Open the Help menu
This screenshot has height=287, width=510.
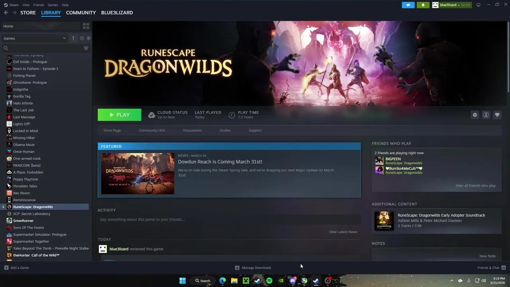point(65,5)
